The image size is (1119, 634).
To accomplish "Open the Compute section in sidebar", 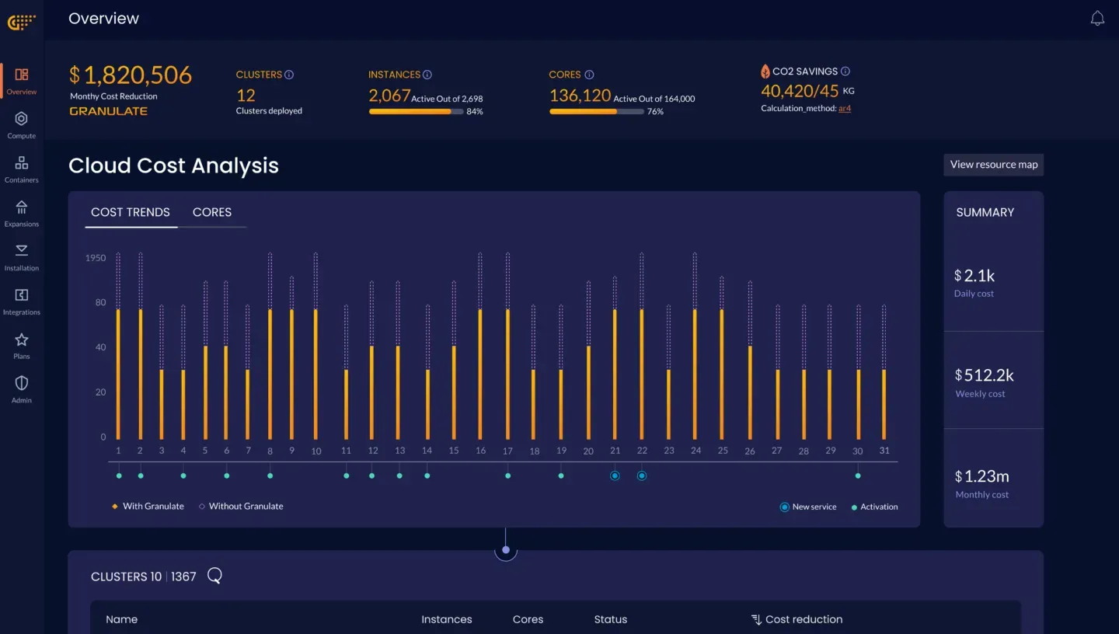I will click(22, 124).
